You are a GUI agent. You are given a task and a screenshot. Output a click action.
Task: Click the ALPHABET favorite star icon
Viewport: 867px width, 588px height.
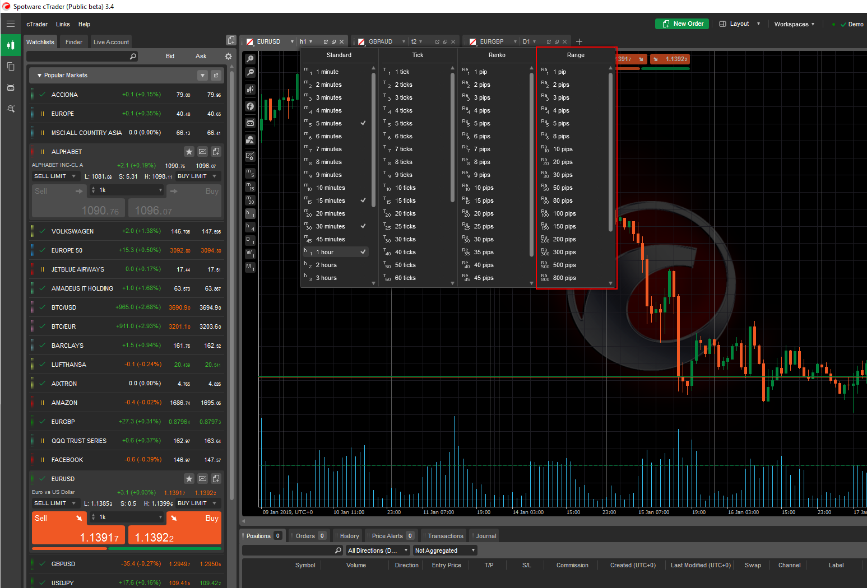coord(189,152)
